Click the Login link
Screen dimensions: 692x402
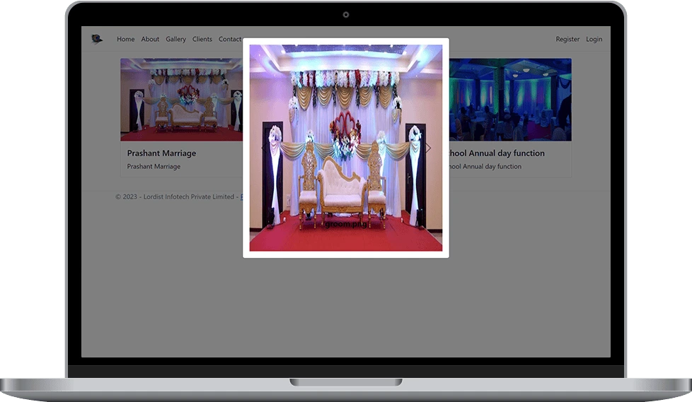[594, 40]
